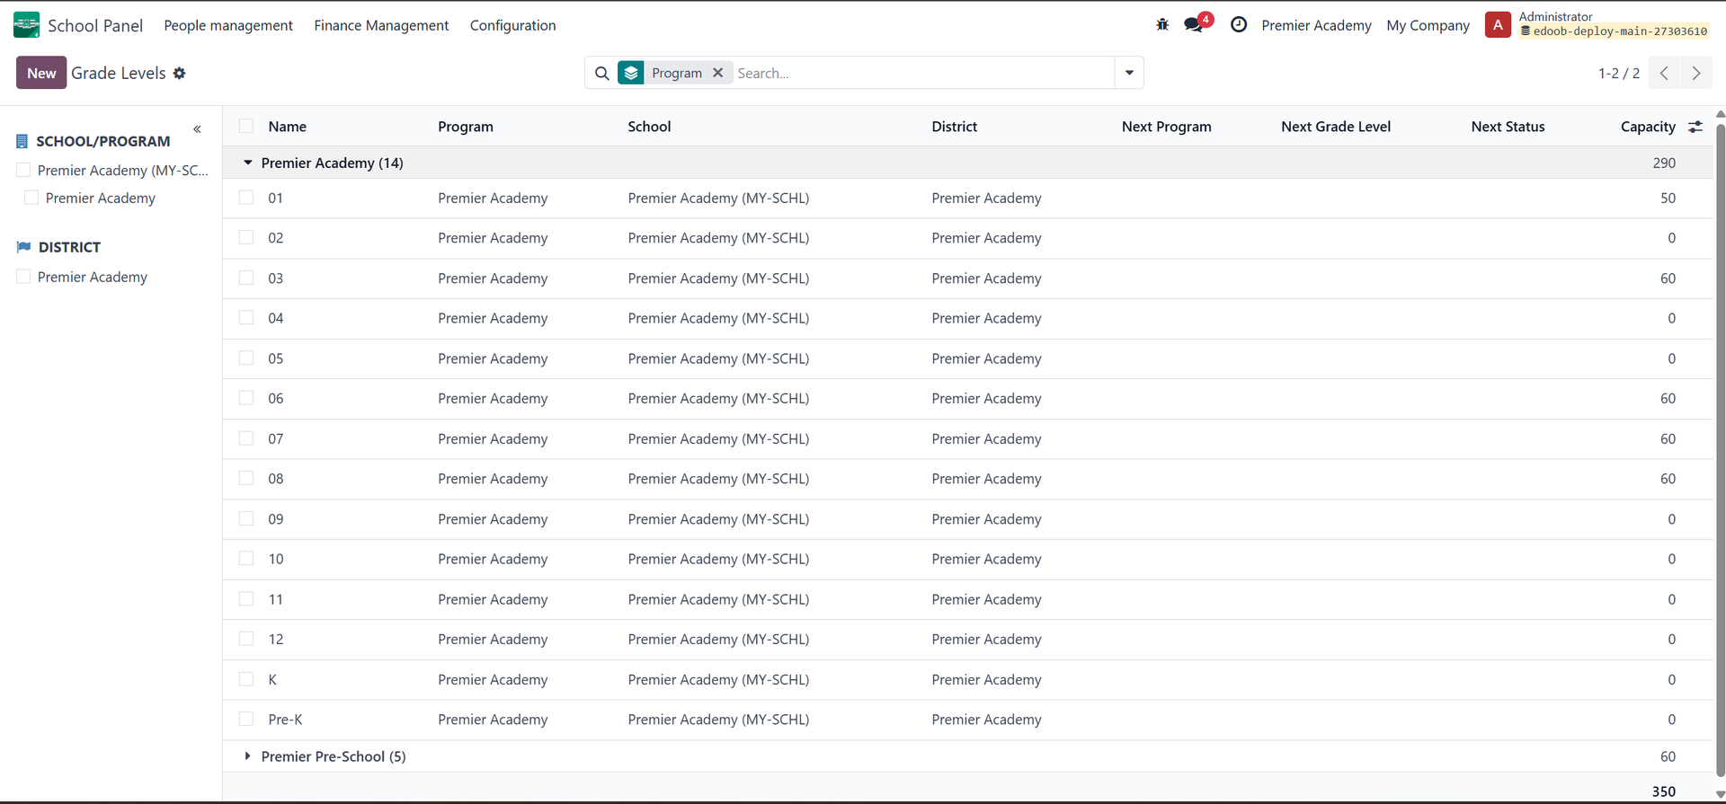Open the debug bug icon menu
The width and height of the screenshot is (1726, 804).
tap(1162, 25)
